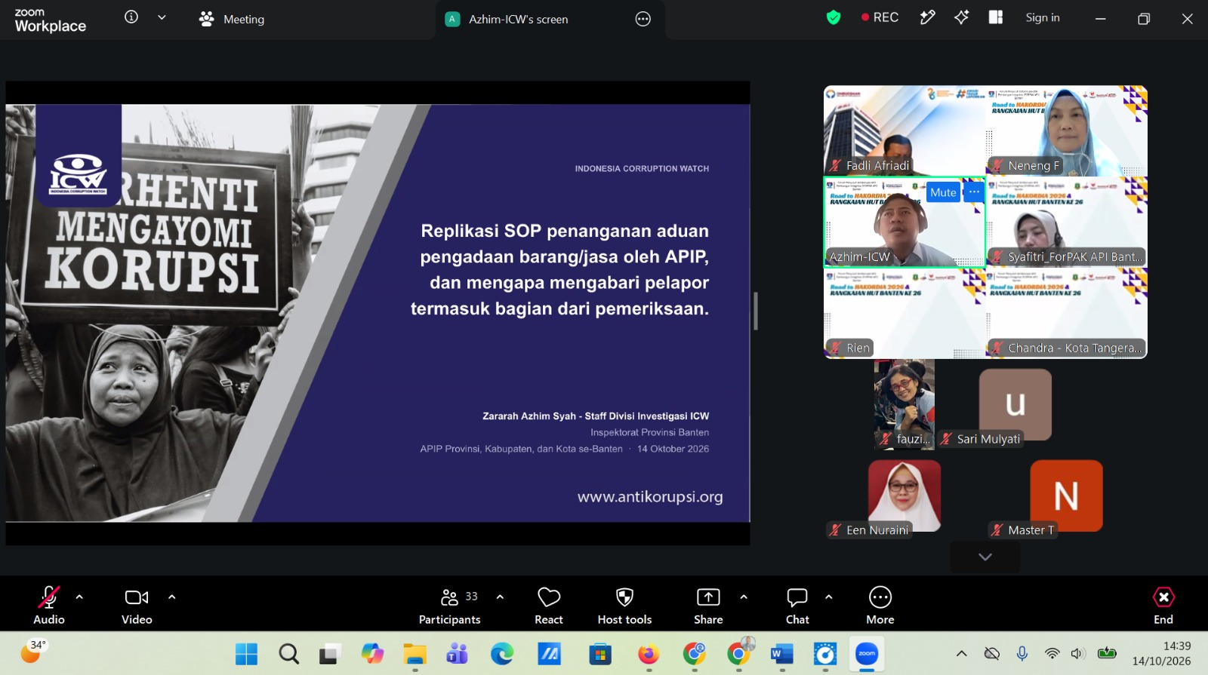End the meeting with the End button
The image size is (1208, 675).
(1163, 605)
